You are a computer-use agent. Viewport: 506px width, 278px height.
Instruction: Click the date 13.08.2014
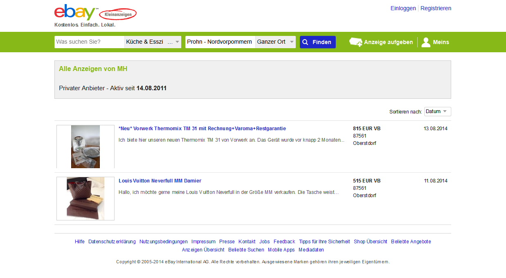pos(435,129)
